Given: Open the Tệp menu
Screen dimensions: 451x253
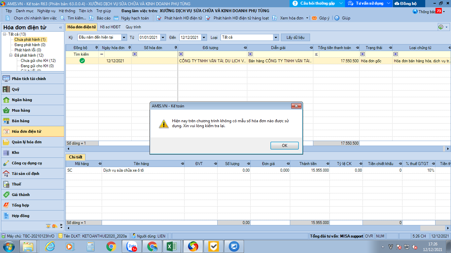Looking at the screenshot, I should tap(9, 11).
